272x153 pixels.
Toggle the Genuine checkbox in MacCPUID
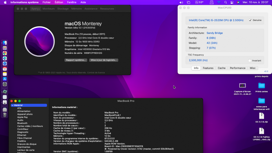pyautogui.click(x=250, y=20)
